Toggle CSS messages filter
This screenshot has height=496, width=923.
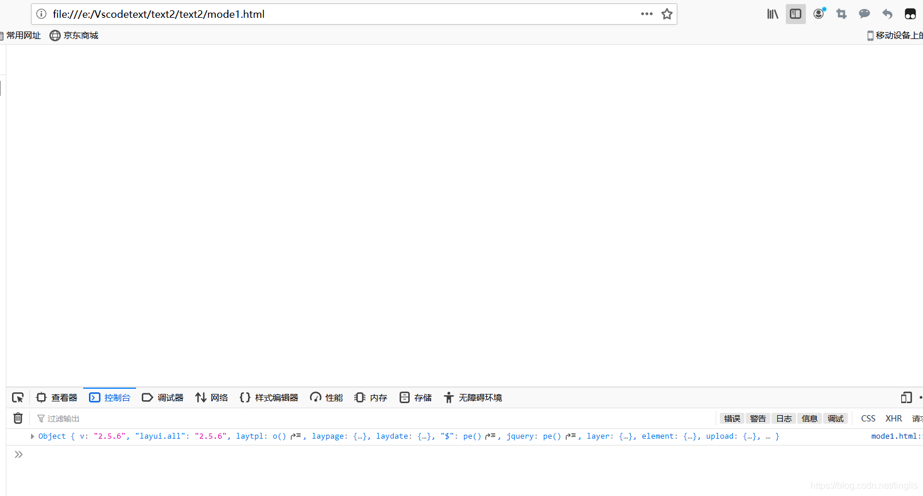tap(868, 419)
